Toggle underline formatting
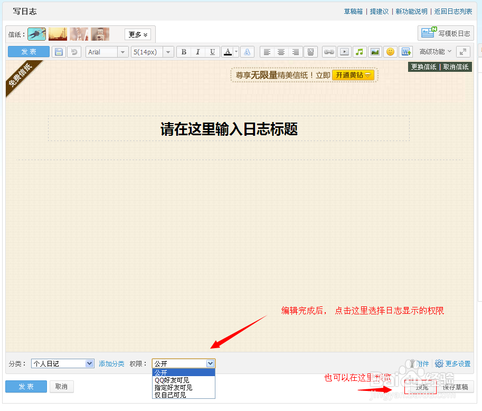This screenshot has width=482, height=411. click(211, 52)
